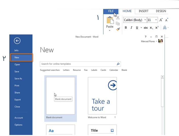Screen dimensions: 179x136
Task: Click the search magnifier icon
Action: 118,64
